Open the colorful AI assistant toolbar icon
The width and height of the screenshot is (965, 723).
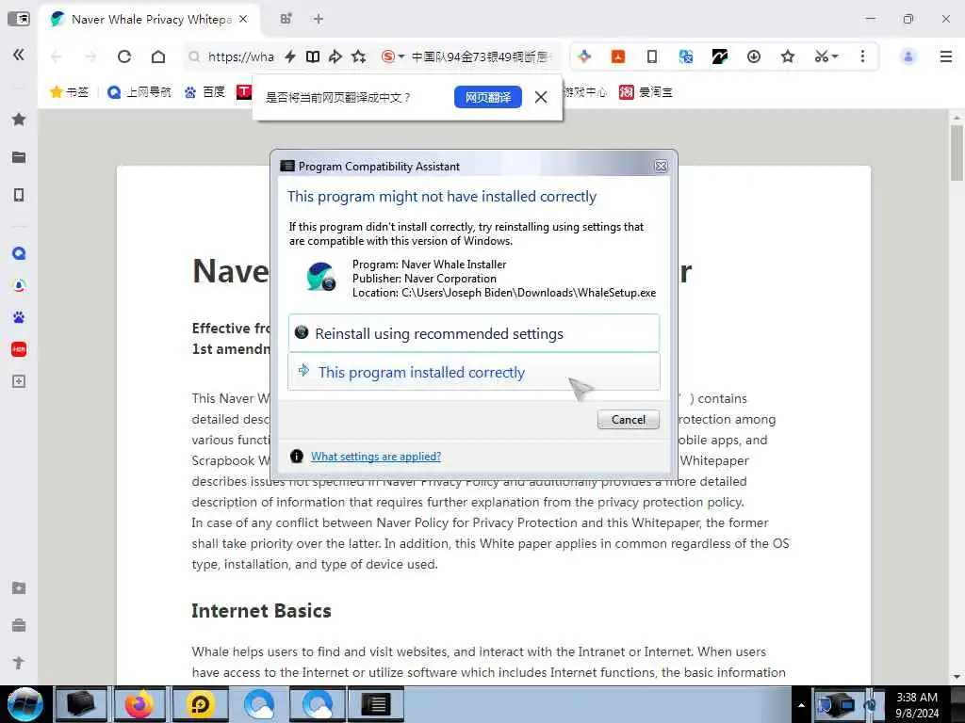click(x=584, y=56)
